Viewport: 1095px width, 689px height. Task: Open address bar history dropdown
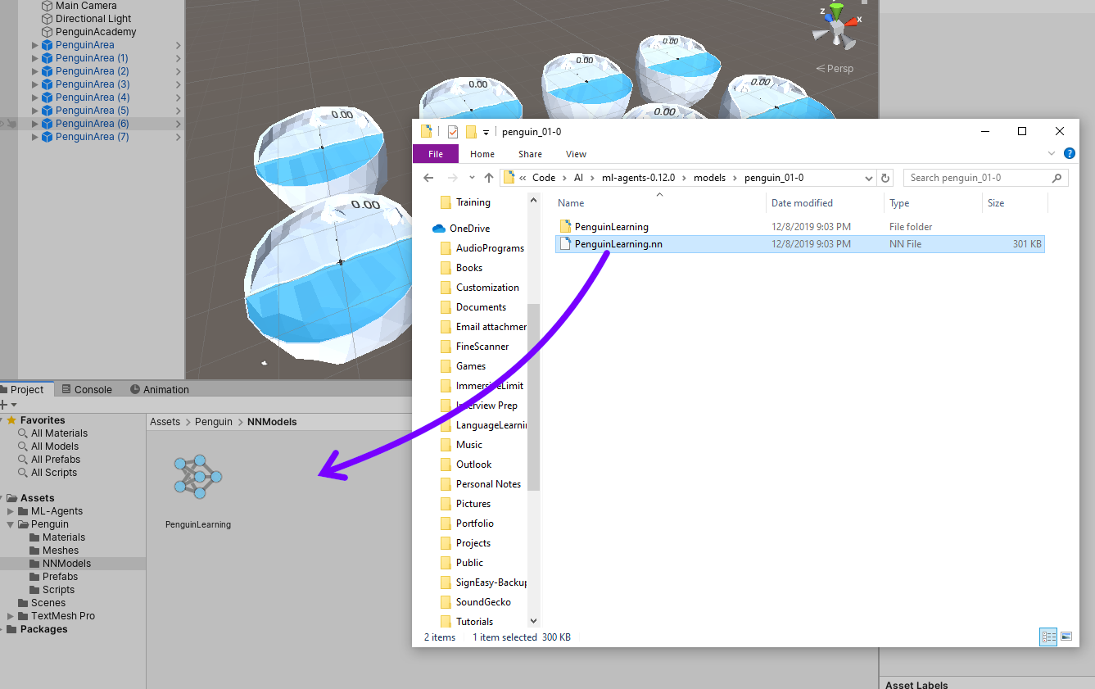pos(869,178)
